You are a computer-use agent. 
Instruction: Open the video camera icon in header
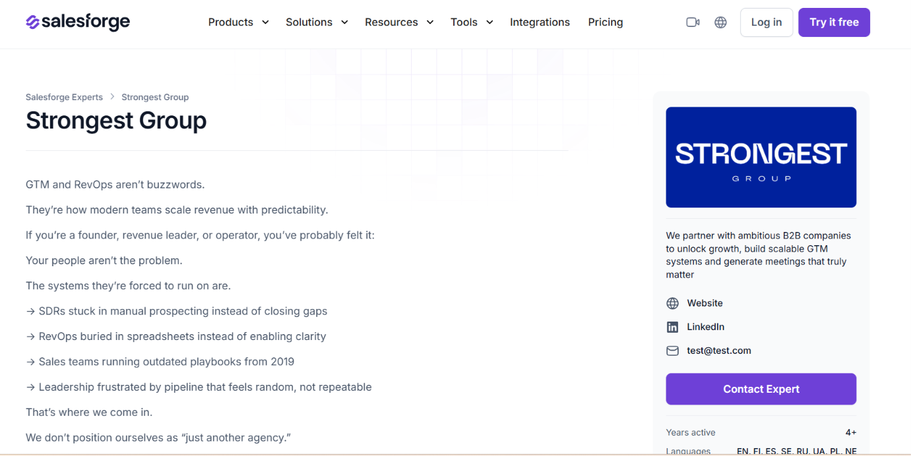pyautogui.click(x=693, y=22)
